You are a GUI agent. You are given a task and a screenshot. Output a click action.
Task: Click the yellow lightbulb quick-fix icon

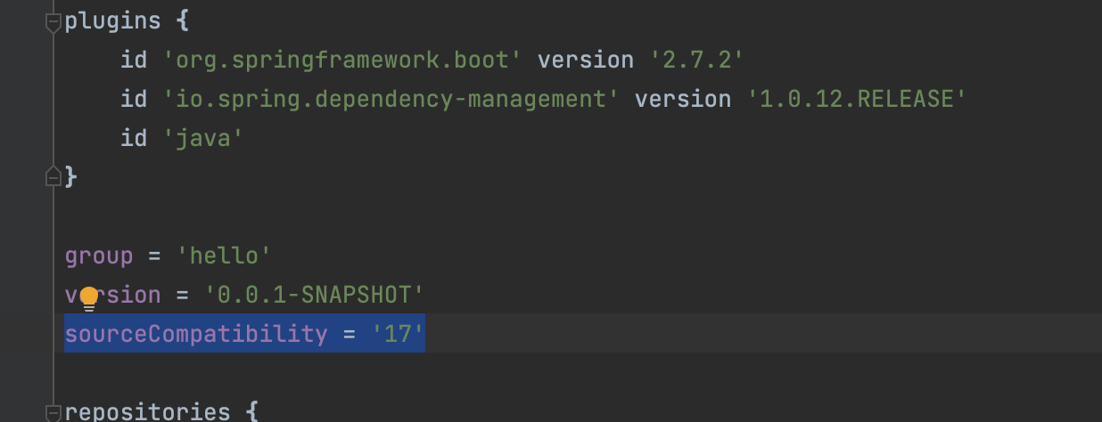[x=88, y=297]
